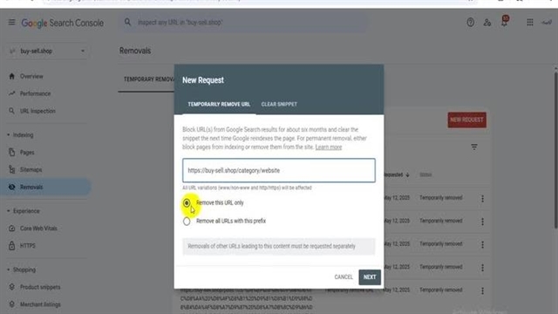Click the HTTPS lock icon
This screenshot has height=314, width=558.
[11, 246]
